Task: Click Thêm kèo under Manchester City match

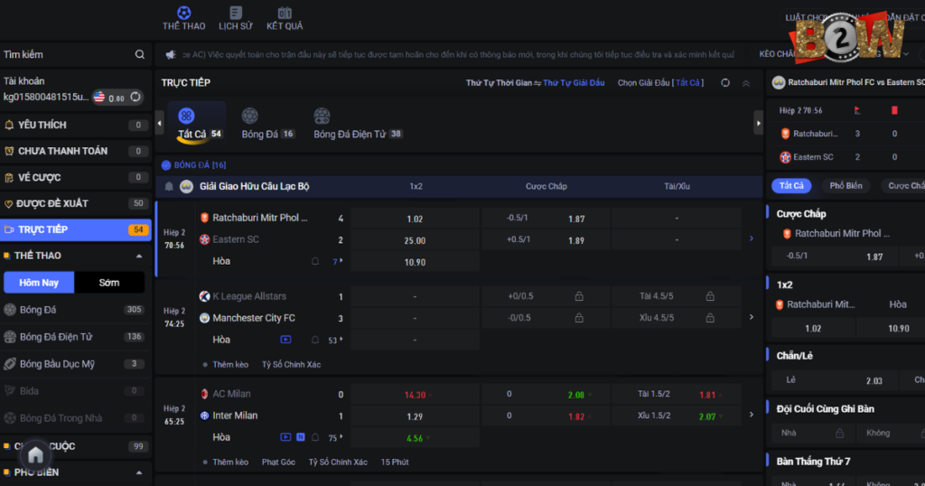Action: [230, 365]
